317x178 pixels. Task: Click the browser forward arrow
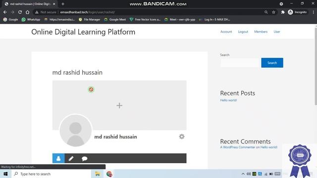[x=12, y=12]
